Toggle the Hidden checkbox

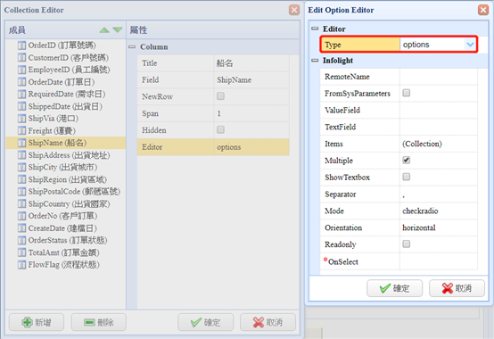pyautogui.click(x=220, y=130)
